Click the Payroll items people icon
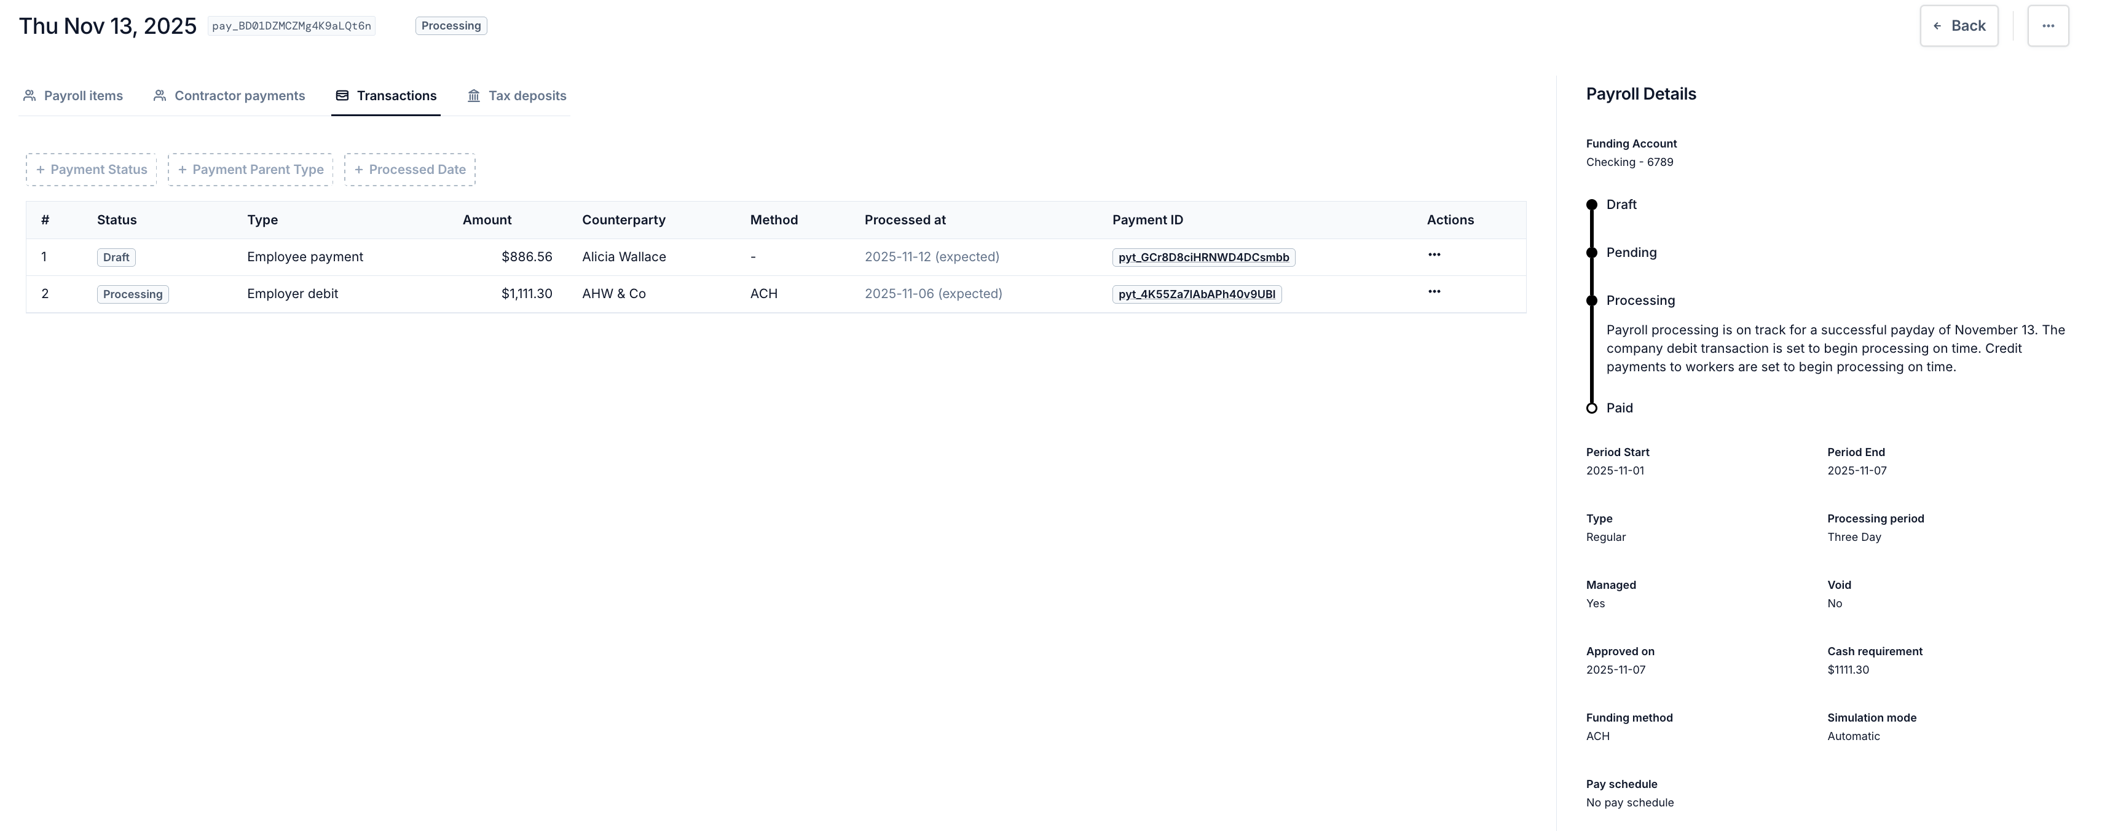The width and height of the screenshot is (2102, 831). coord(30,95)
